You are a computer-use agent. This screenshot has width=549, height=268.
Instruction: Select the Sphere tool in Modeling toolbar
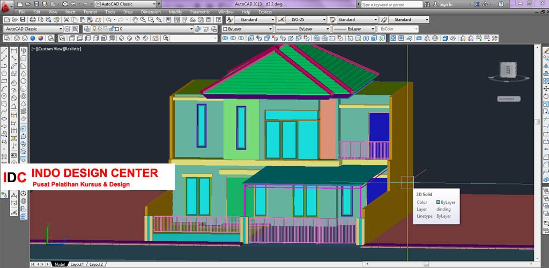pyautogui.click(x=23, y=81)
